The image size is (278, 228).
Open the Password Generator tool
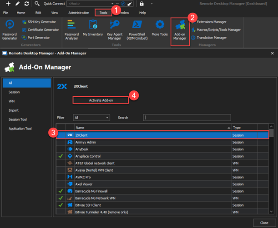[10, 29]
